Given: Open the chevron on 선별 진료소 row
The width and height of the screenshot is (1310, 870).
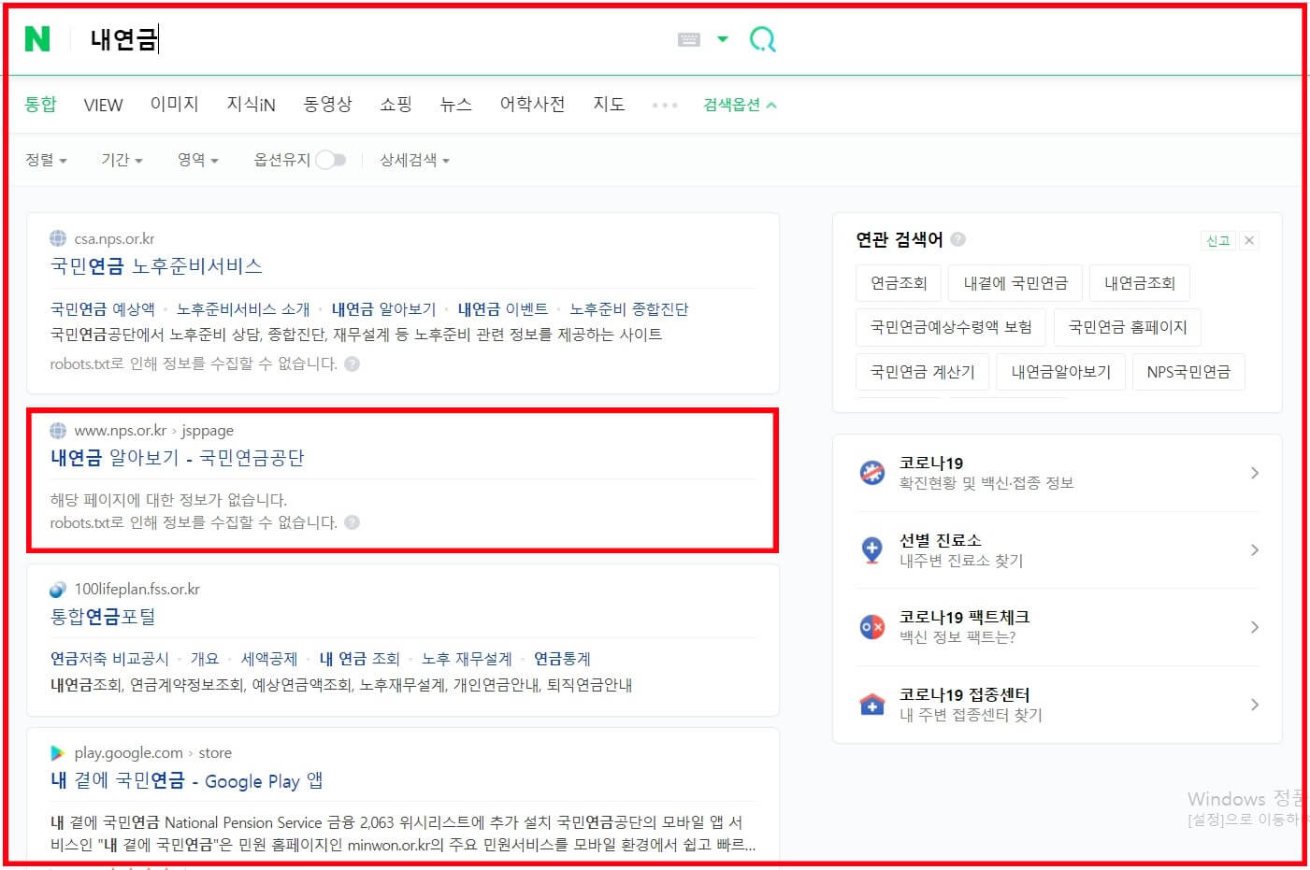Looking at the screenshot, I should [1255, 549].
